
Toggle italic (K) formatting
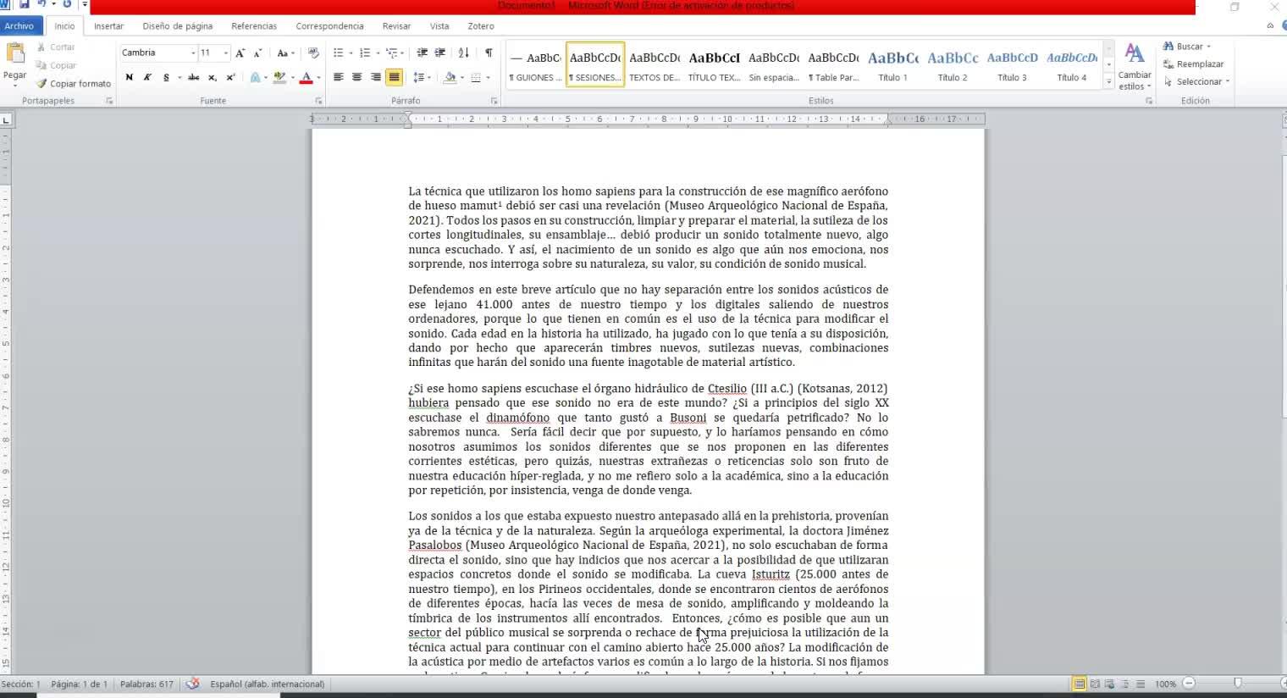pos(147,78)
